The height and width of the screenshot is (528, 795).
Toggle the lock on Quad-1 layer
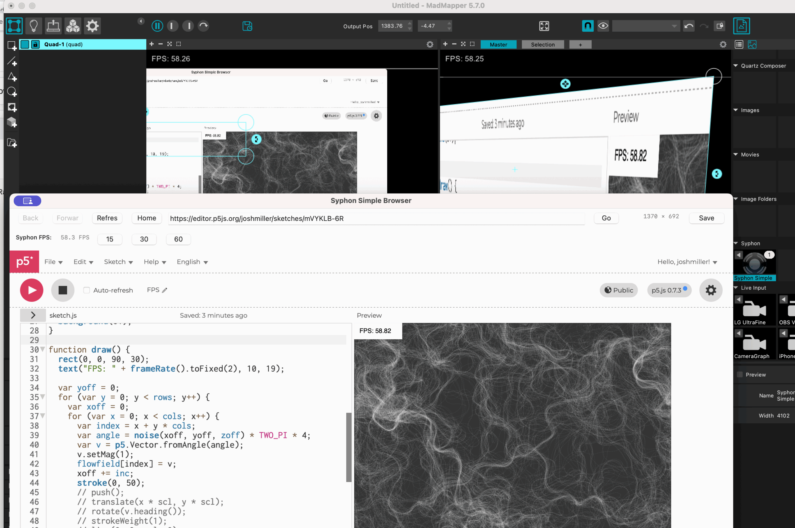(x=35, y=44)
